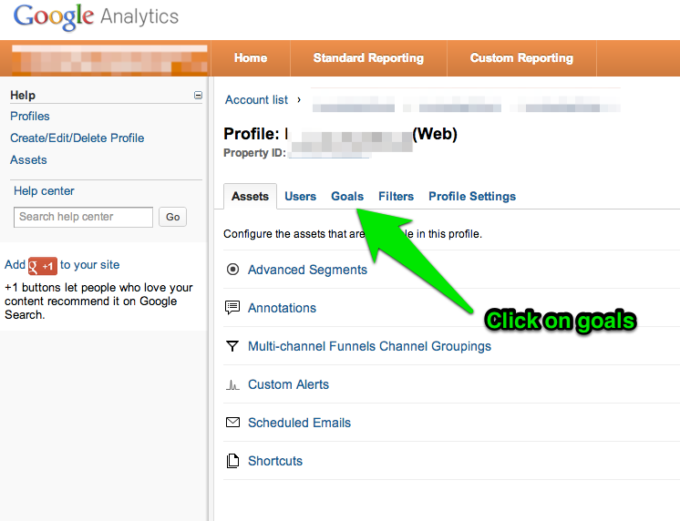Switch to the Users tab
Image resolution: width=680 pixels, height=521 pixels.
point(300,197)
